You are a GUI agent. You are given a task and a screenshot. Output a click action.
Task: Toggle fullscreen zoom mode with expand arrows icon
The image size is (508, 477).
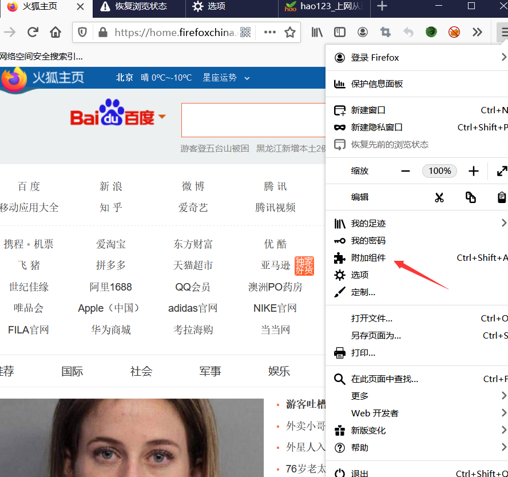pos(502,170)
